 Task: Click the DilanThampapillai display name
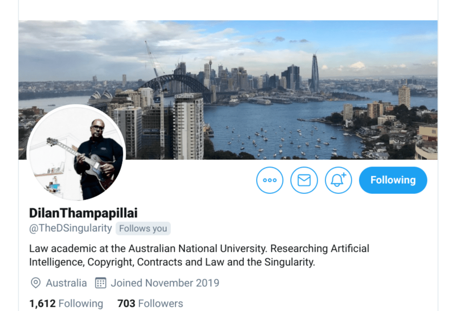pyautogui.click(x=83, y=213)
